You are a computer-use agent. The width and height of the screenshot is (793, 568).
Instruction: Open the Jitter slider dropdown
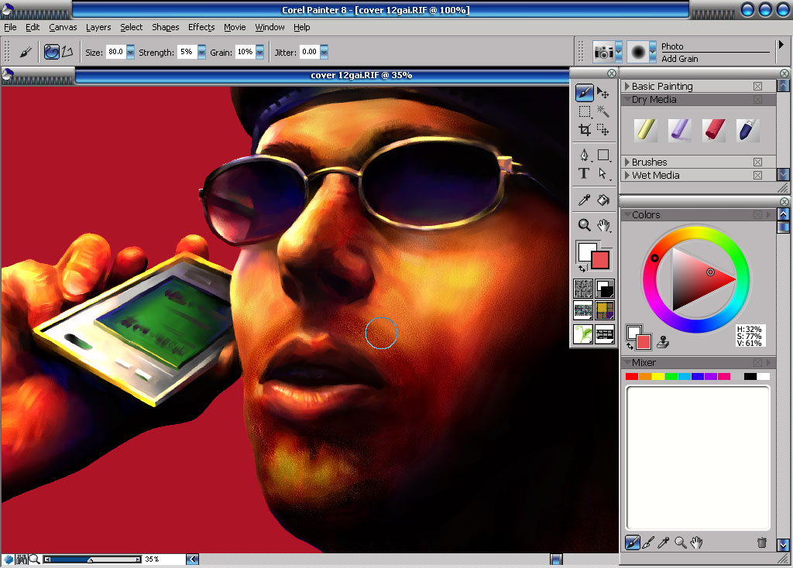[324, 52]
